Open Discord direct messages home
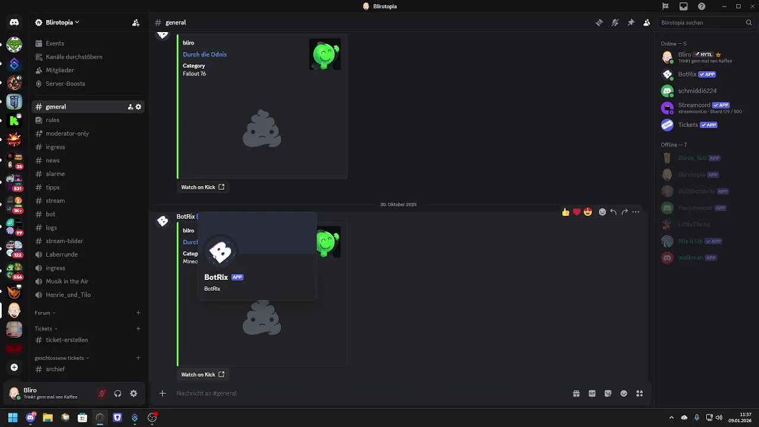759x427 pixels. pos(14,23)
